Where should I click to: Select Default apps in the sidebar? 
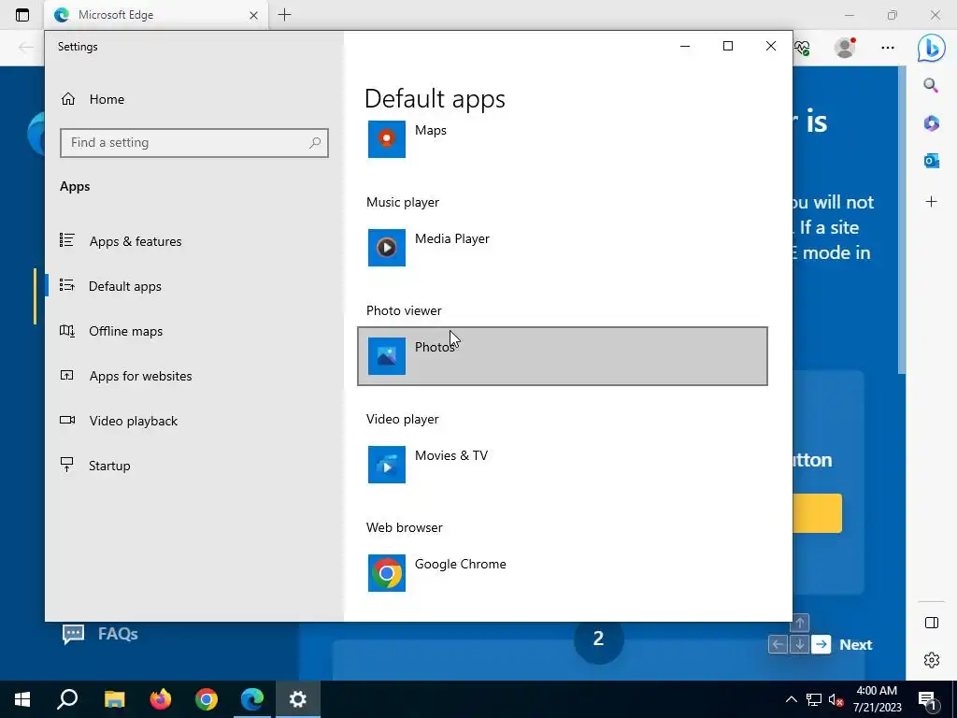tap(124, 286)
